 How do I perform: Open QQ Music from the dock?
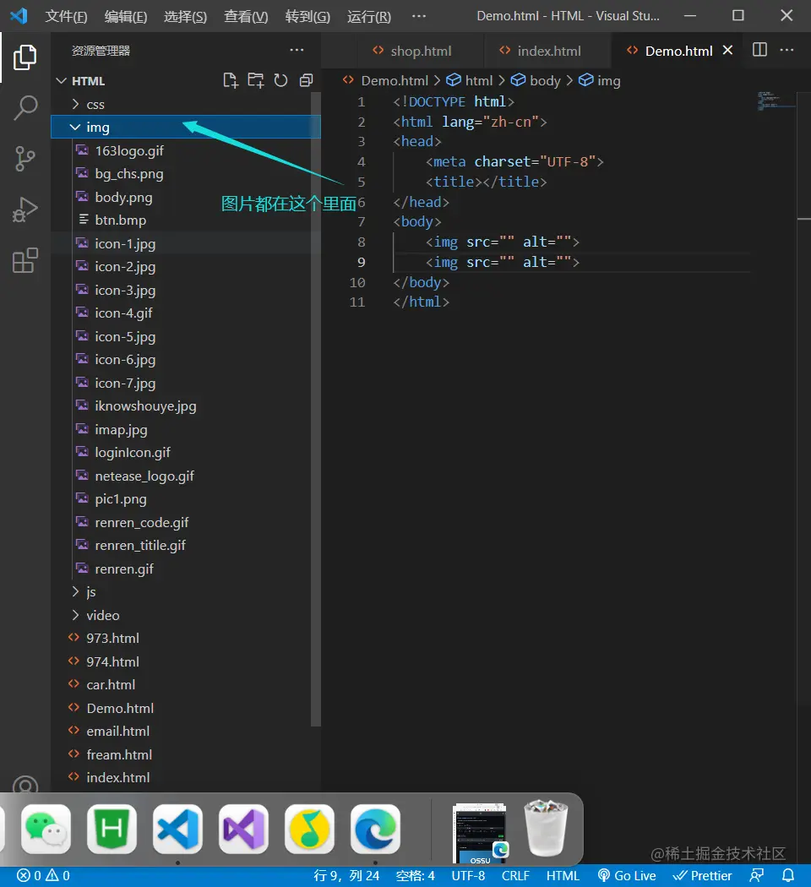(309, 830)
